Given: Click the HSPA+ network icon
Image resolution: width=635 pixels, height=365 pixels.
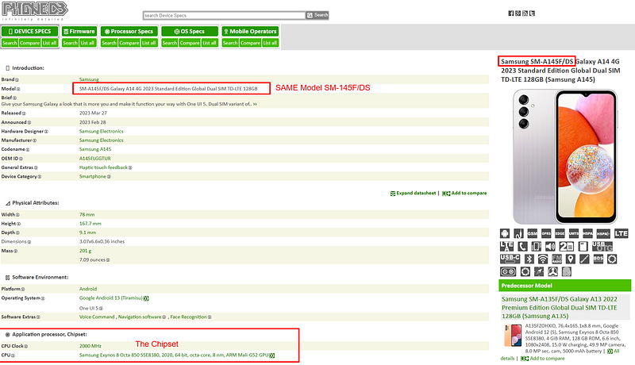Looking at the screenshot, I should pos(603,233).
